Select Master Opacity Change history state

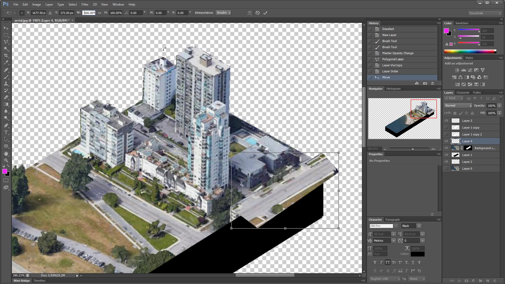click(x=402, y=53)
